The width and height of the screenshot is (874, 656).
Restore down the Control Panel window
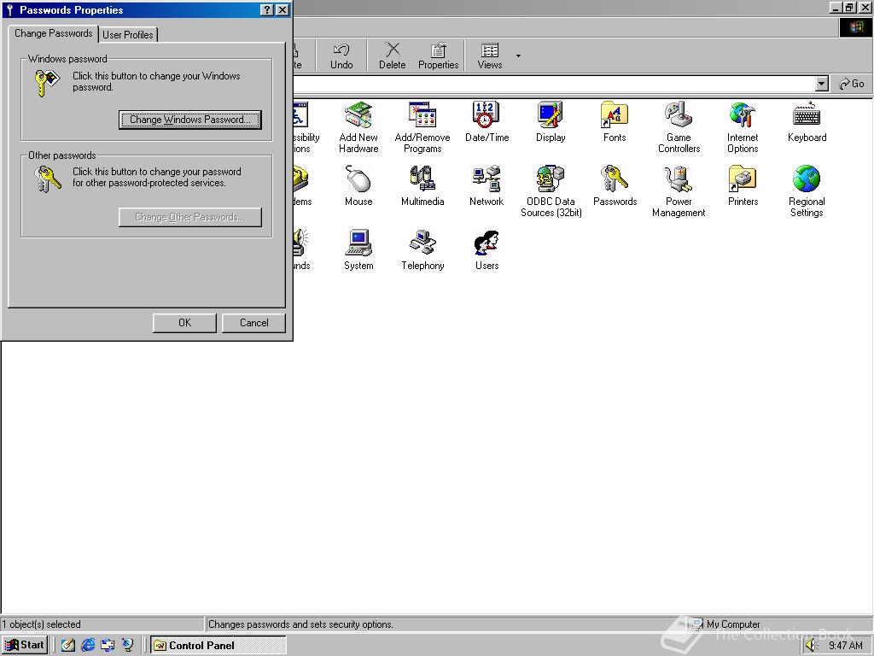tap(849, 8)
